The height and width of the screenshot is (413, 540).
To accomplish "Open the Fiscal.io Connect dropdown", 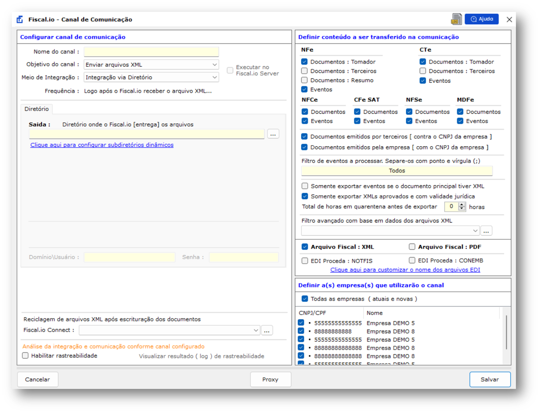I will [x=169, y=330].
